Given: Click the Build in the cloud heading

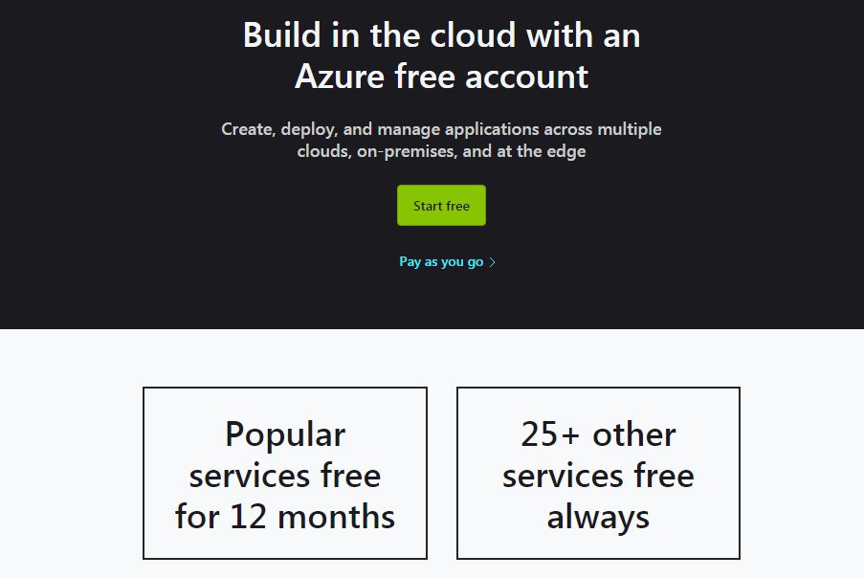Looking at the screenshot, I should tap(441, 35).
